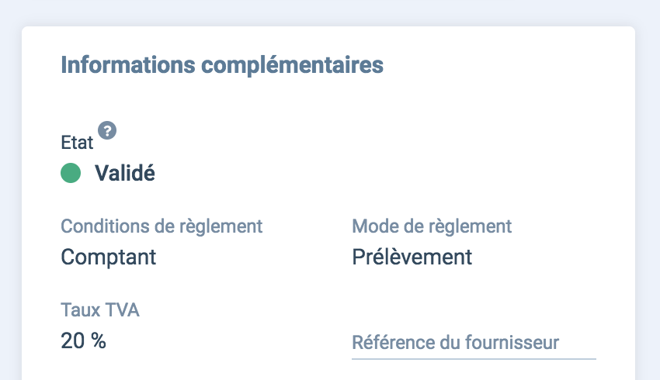The image size is (660, 380).
Task: Click the Informations complémentaires heading
Action: 222,64
